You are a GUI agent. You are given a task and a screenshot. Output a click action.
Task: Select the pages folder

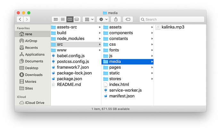click(127, 67)
